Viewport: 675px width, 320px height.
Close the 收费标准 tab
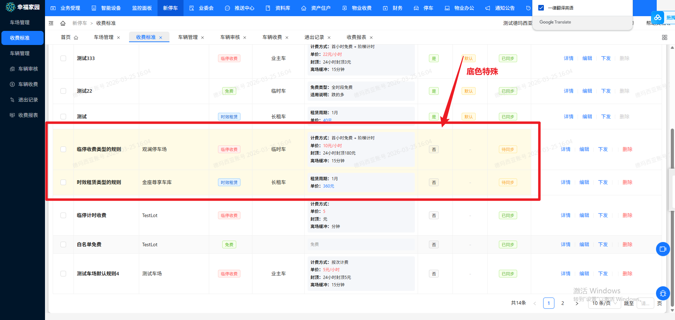(161, 38)
